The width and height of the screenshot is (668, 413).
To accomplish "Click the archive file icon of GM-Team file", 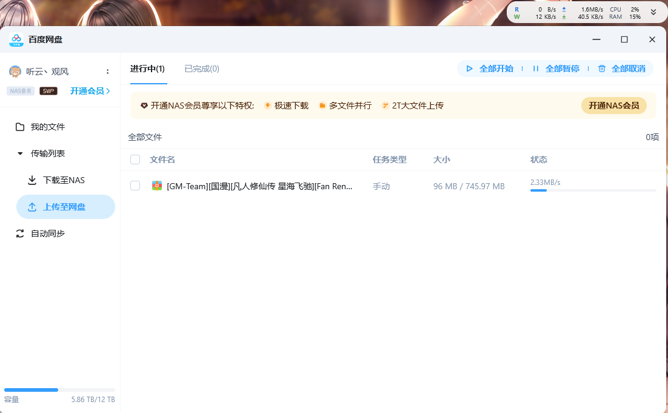I will click(157, 186).
